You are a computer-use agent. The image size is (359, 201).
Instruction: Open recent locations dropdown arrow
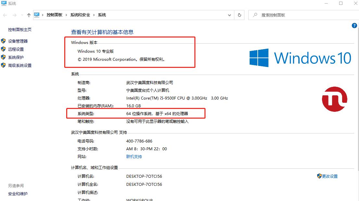(x=22, y=15)
